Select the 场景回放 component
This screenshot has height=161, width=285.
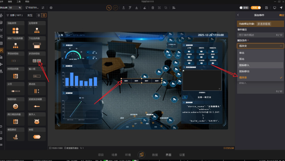point(15,104)
